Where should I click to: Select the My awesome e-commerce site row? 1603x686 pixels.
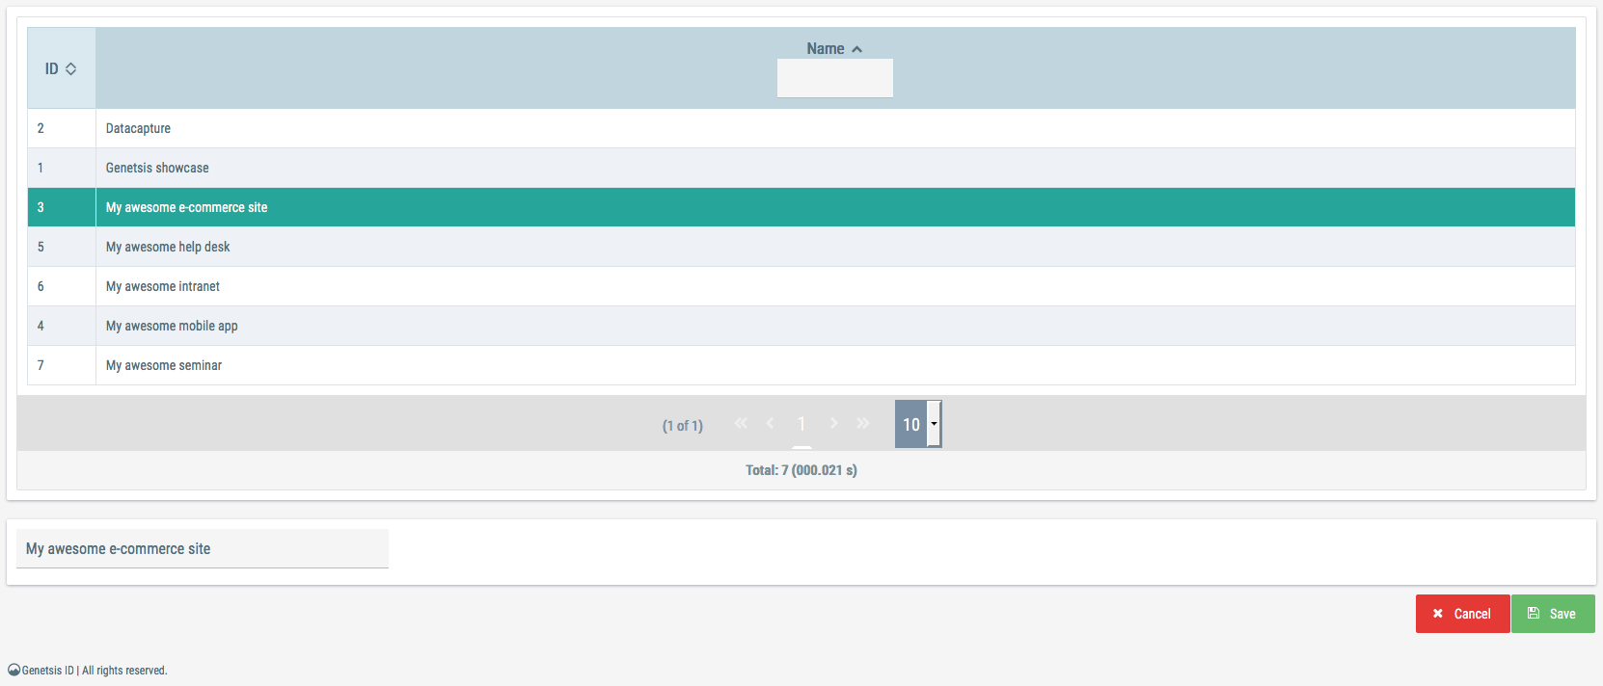pyautogui.click(x=187, y=207)
